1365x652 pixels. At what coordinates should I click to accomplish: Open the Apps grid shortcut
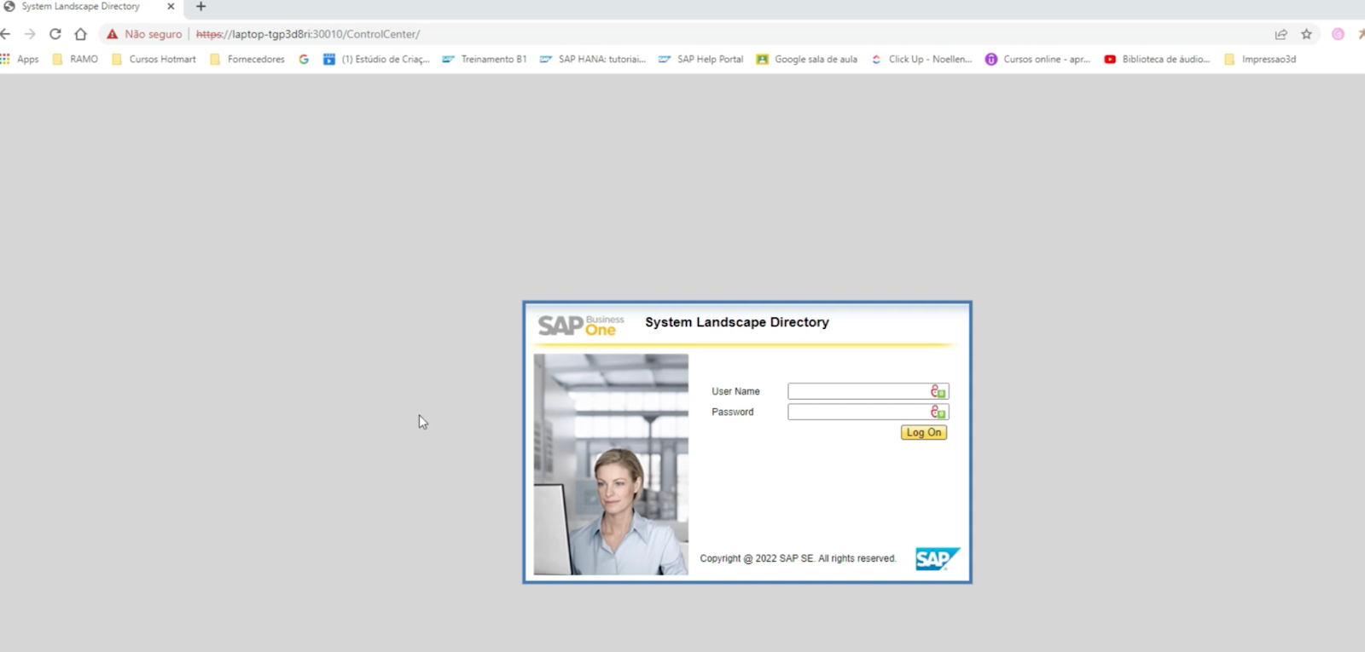click(20, 59)
